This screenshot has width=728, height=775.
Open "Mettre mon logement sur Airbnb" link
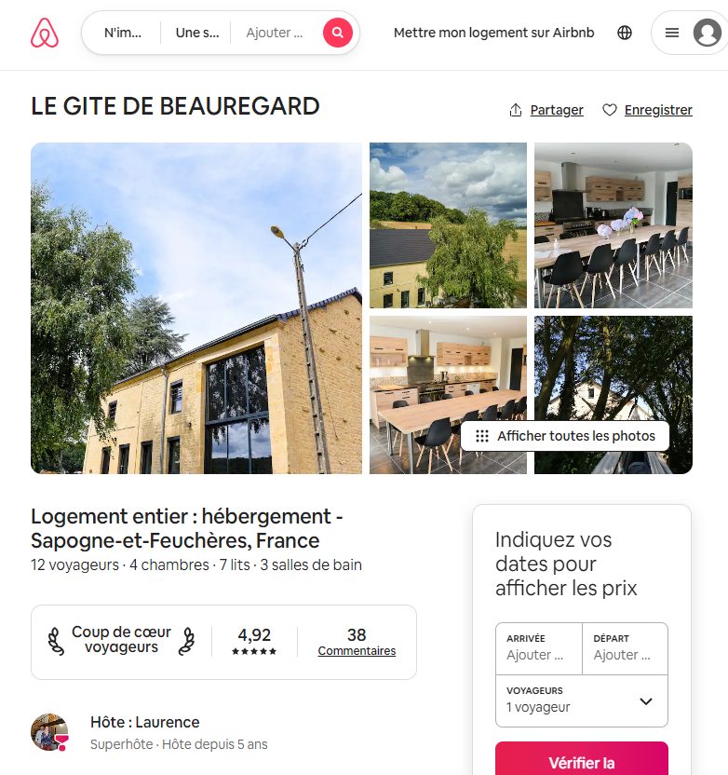click(x=494, y=33)
